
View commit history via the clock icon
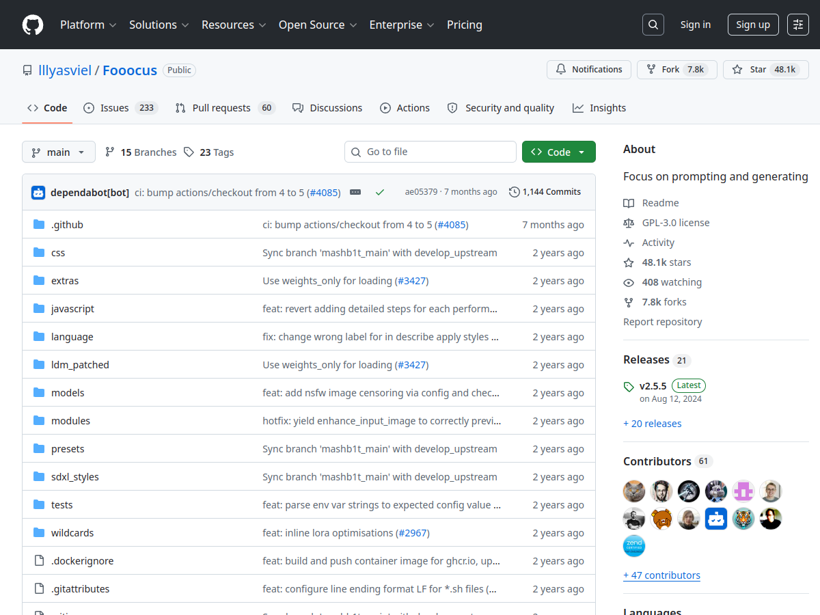[514, 192]
